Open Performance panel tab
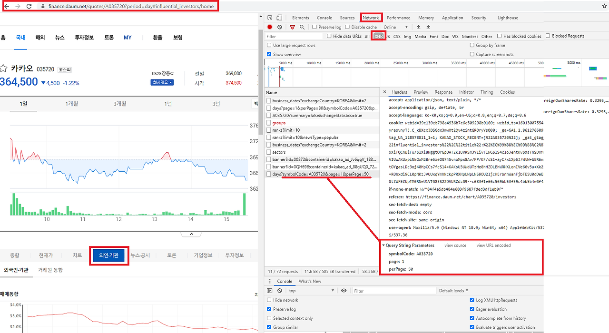The height and width of the screenshot is (333, 609). click(398, 18)
